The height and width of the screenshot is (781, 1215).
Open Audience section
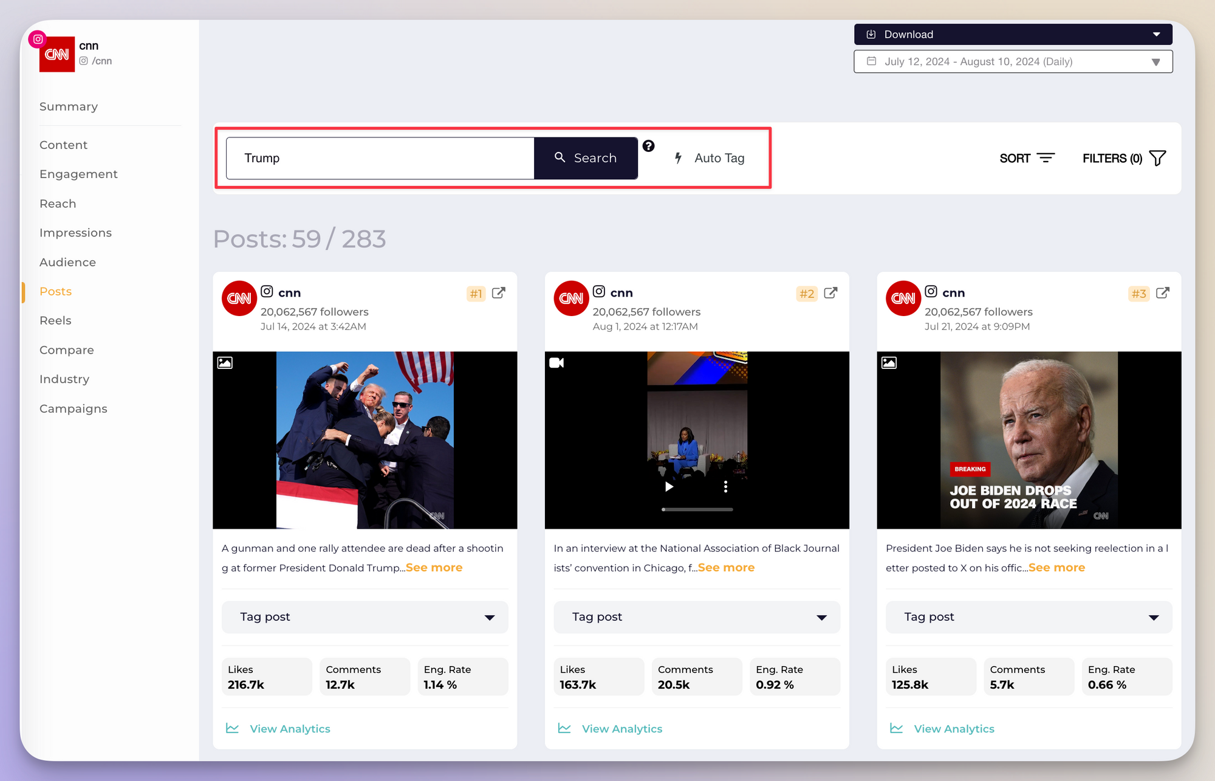click(x=67, y=262)
